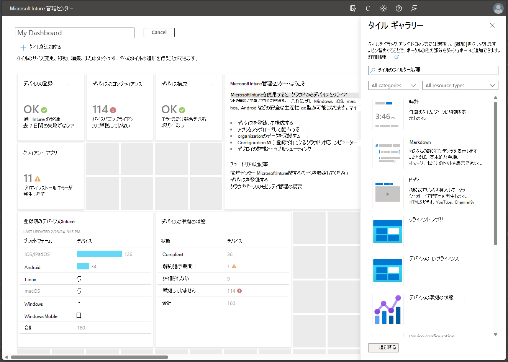Open the notifications bell icon
The width and height of the screenshot is (508, 362).
(x=368, y=8)
